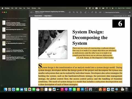Screen dimensions: 132x99
Task: Open Pages from the Dock
Action: pyautogui.click(x=78, y=89)
